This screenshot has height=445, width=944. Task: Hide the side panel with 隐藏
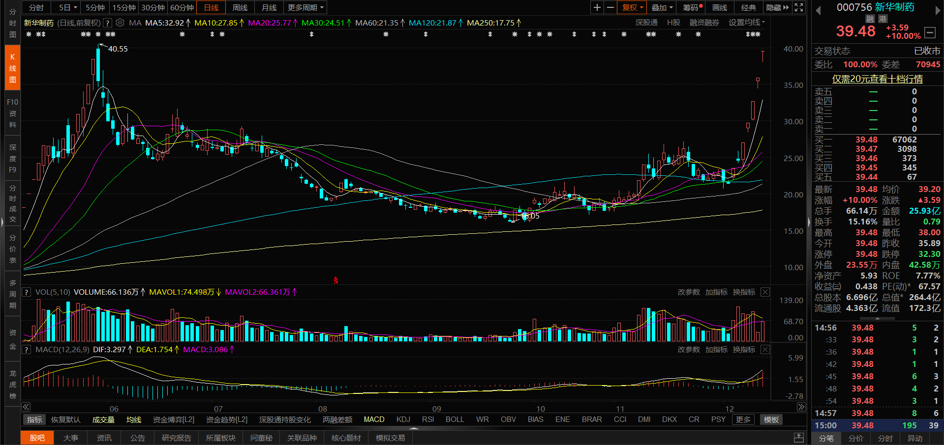click(x=777, y=7)
